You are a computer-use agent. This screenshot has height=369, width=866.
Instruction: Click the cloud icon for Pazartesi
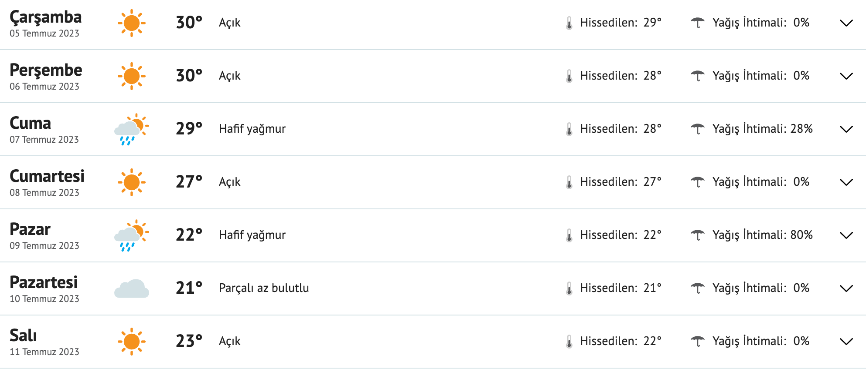coord(131,288)
